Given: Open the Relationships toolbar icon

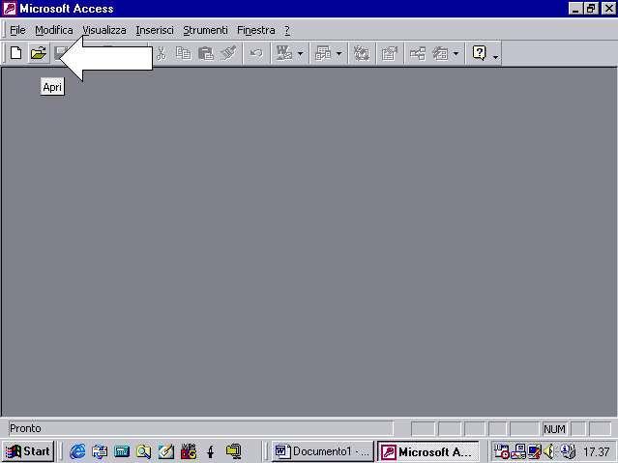Looking at the screenshot, I should [418, 53].
